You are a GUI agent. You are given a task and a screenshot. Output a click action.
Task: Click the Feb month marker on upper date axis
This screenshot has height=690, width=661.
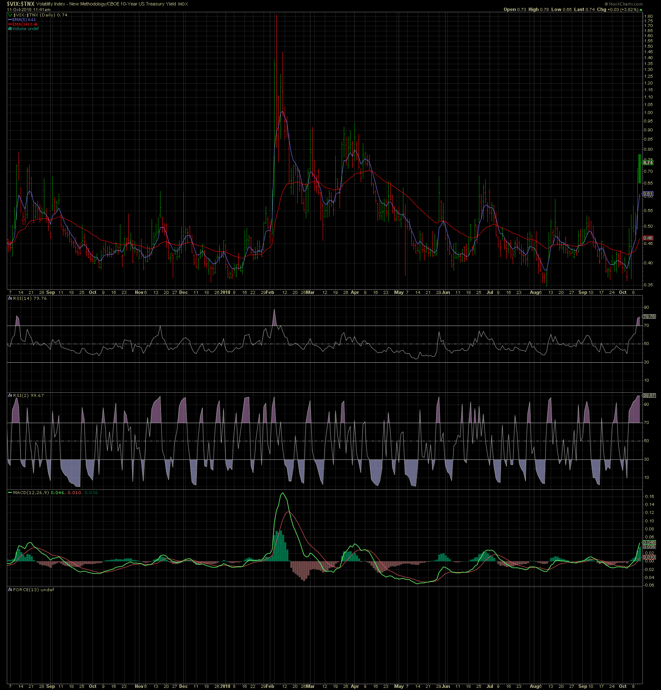coord(270,292)
